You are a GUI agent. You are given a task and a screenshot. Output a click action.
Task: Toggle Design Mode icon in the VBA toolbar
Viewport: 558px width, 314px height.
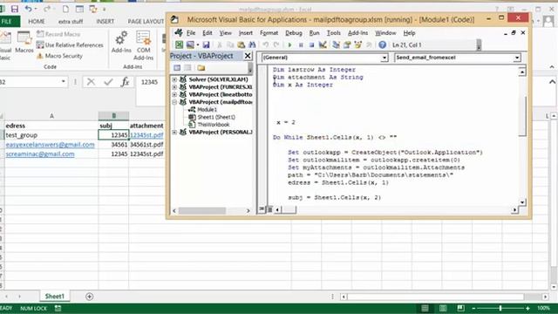pyautogui.click(x=323, y=44)
